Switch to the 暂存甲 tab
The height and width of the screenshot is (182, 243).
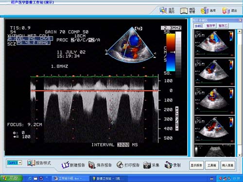[x=211, y=26]
